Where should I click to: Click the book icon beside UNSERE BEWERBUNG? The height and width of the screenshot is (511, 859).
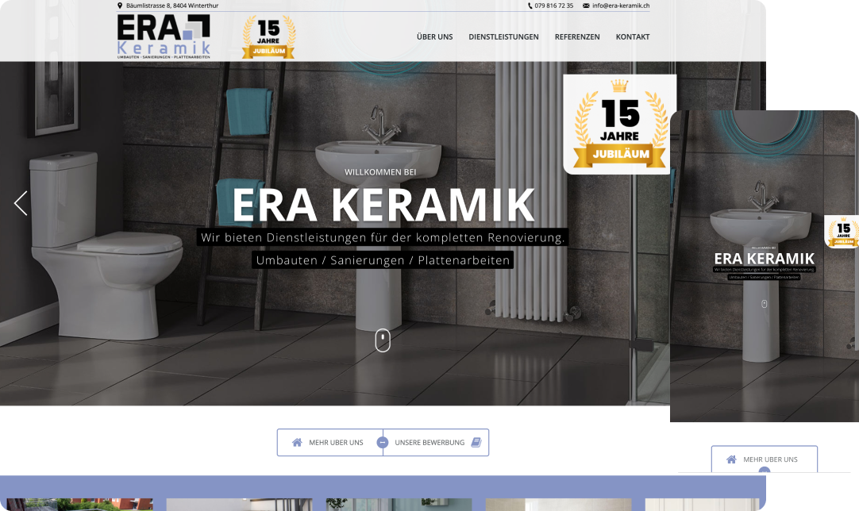tap(475, 442)
